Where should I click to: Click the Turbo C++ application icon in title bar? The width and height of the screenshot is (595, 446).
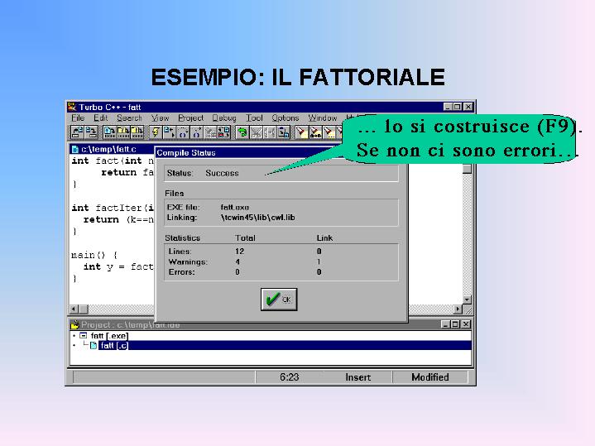(73, 107)
